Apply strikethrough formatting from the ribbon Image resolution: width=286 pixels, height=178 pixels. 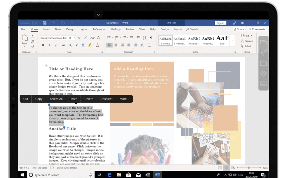[x=64, y=45]
